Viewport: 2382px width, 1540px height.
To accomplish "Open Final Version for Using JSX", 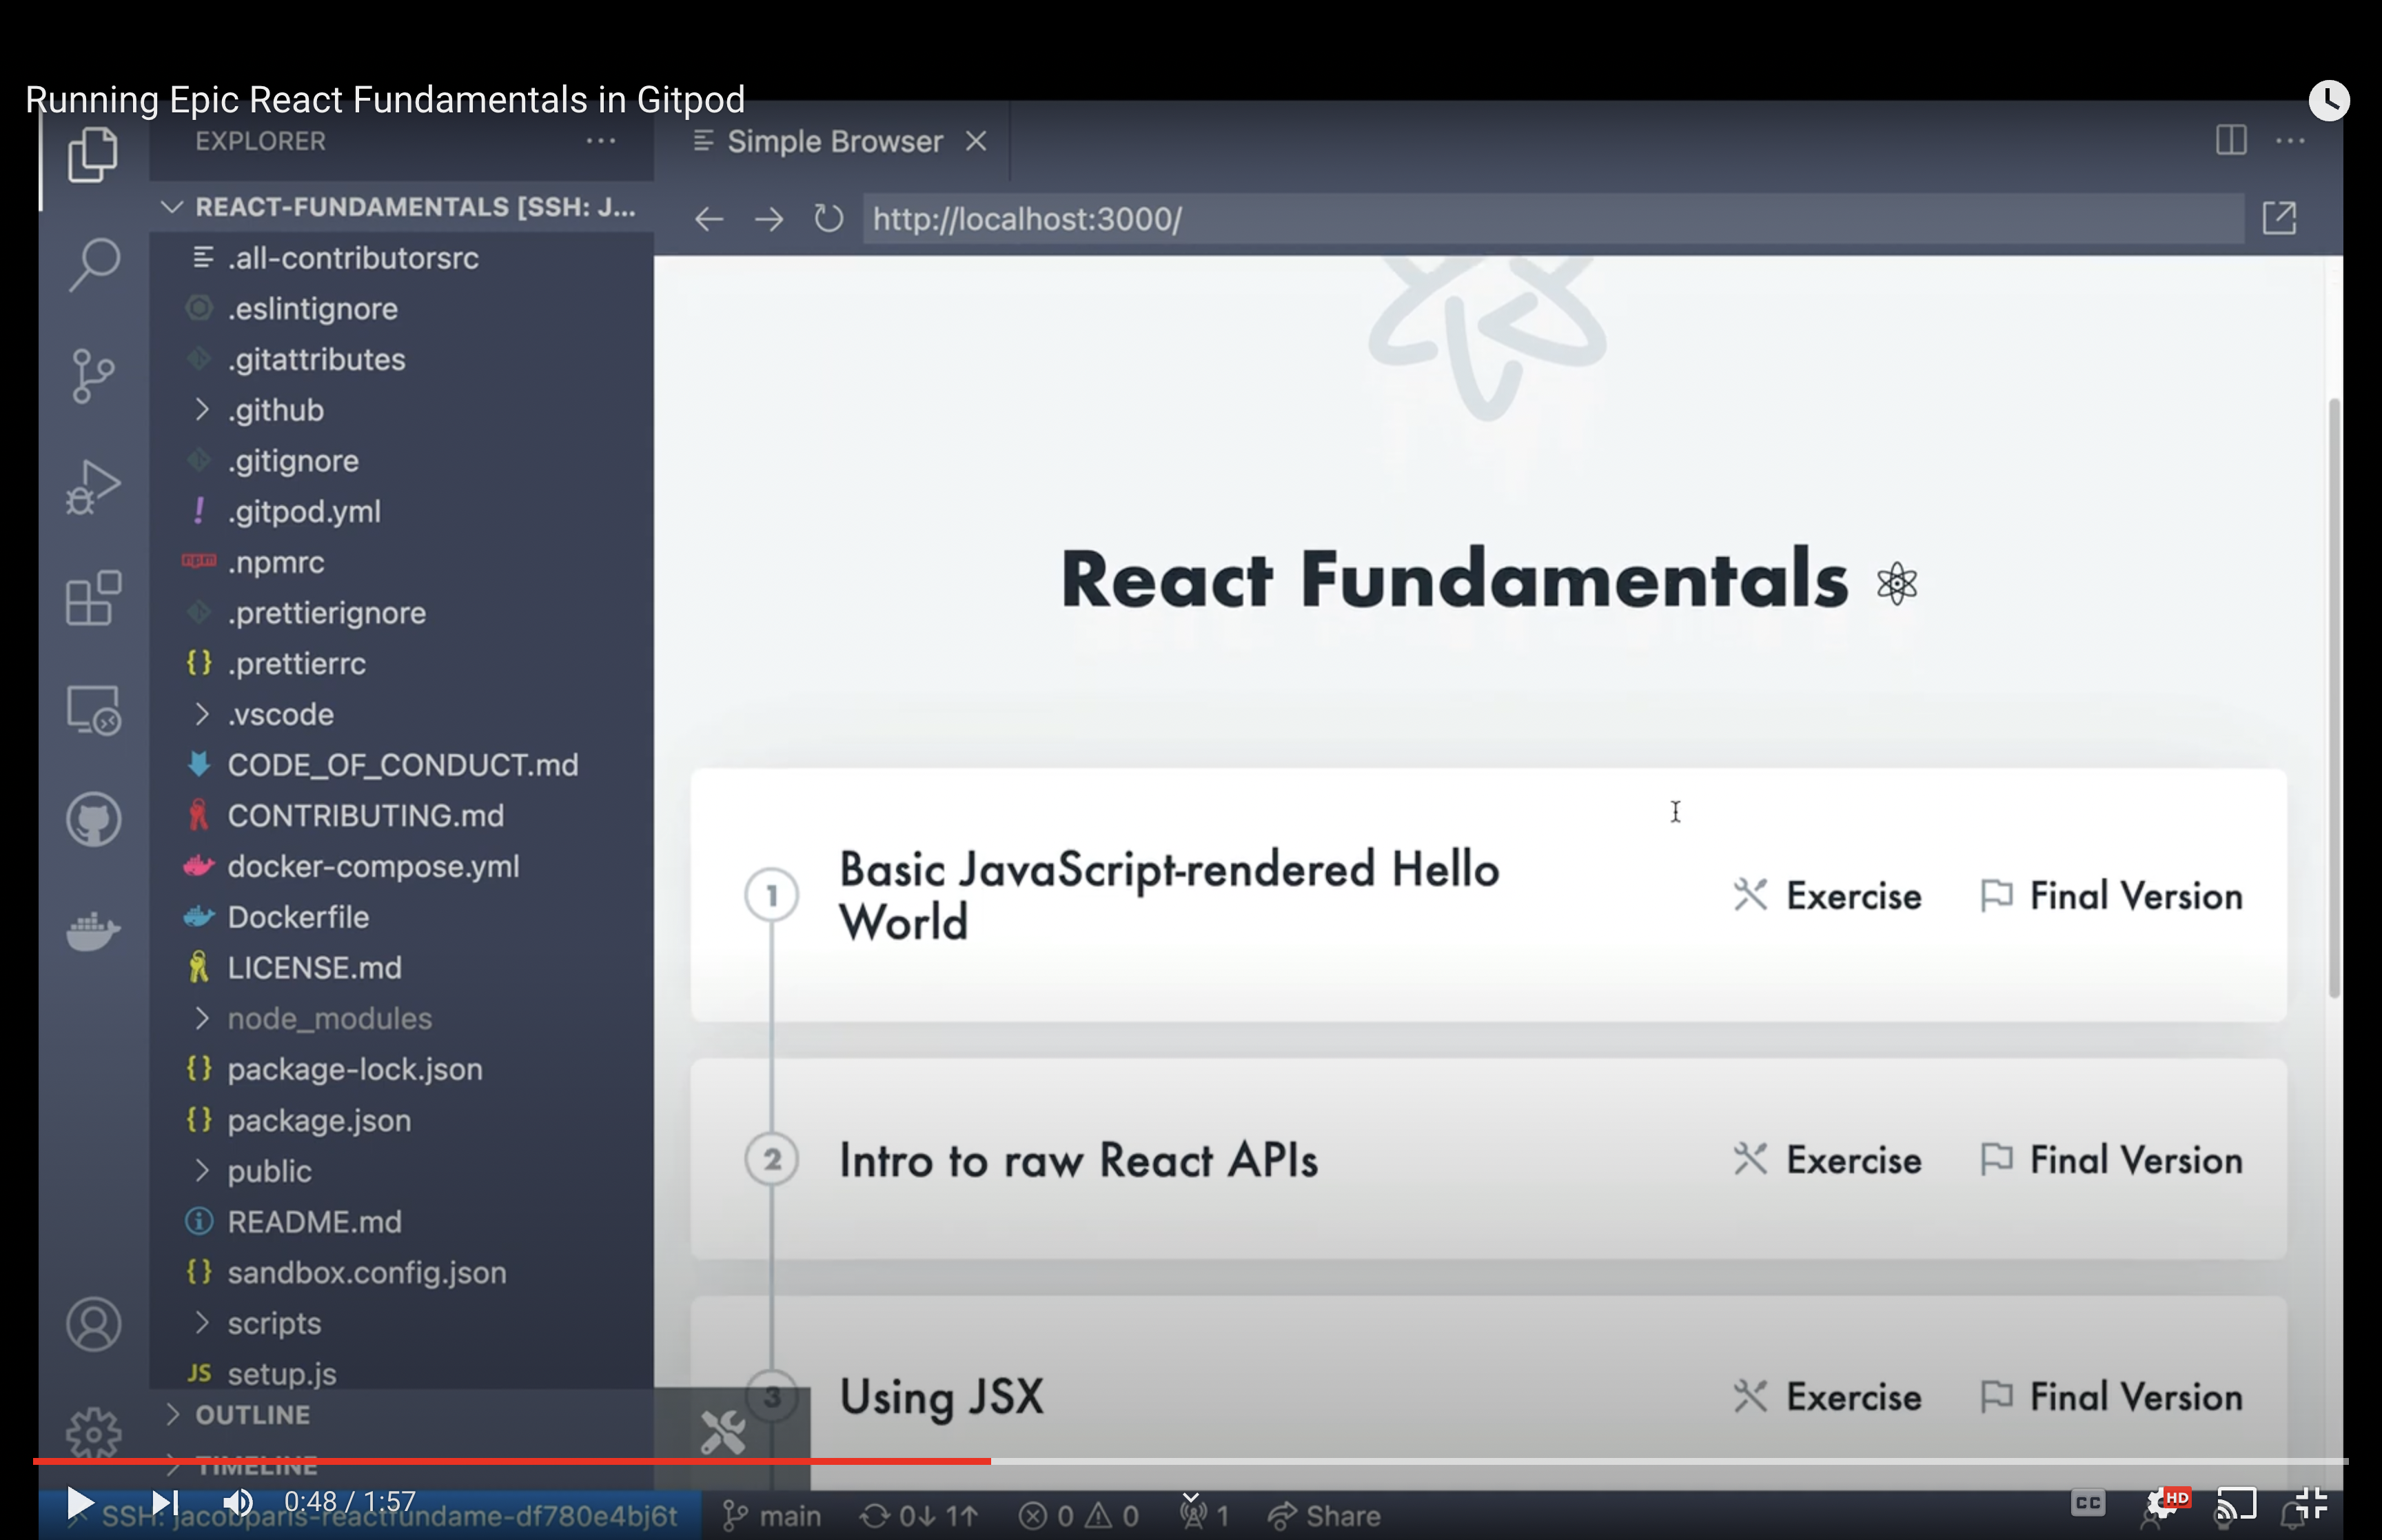I will tap(2111, 1397).
